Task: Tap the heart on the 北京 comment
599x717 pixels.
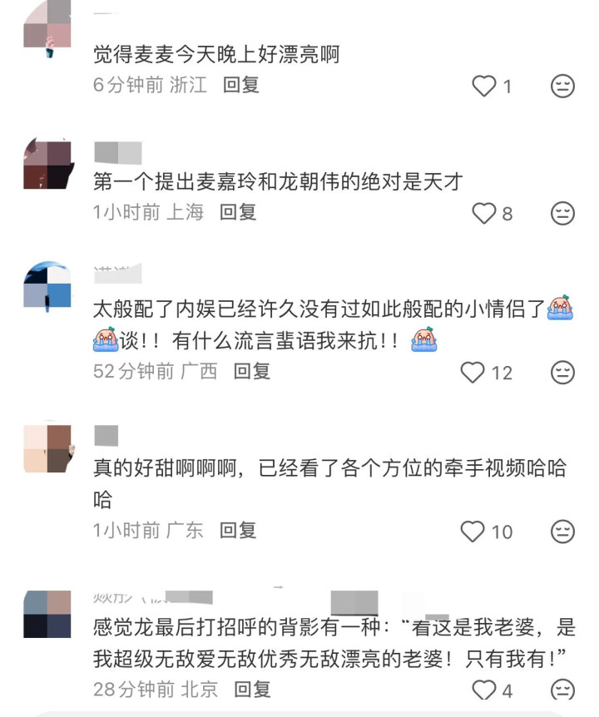Action: click(x=483, y=690)
